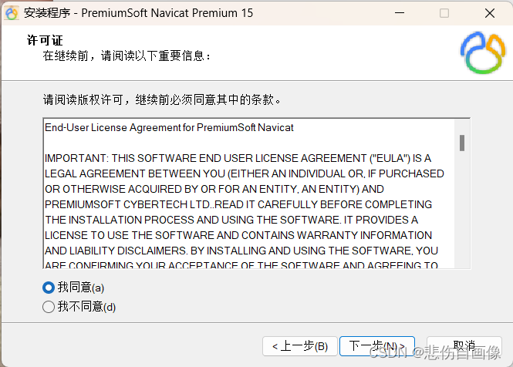Click the colorful Navicat logo in header
Screen dimensions: 513x367
(x=483, y=52)
